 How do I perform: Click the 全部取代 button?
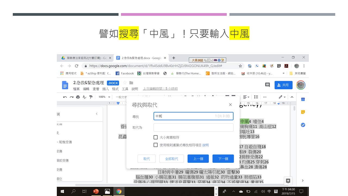[172, 159]
